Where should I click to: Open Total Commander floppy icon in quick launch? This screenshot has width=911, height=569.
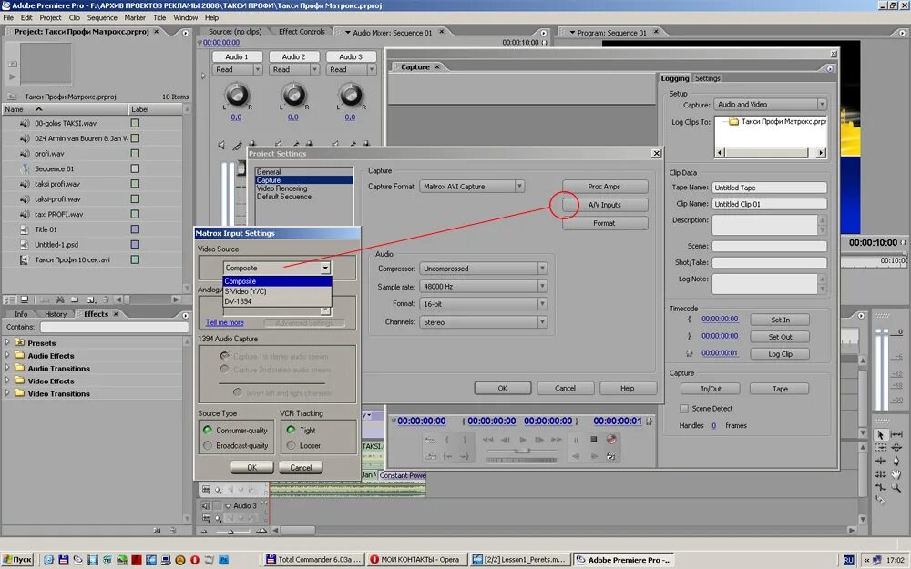[x=64, y=560]
